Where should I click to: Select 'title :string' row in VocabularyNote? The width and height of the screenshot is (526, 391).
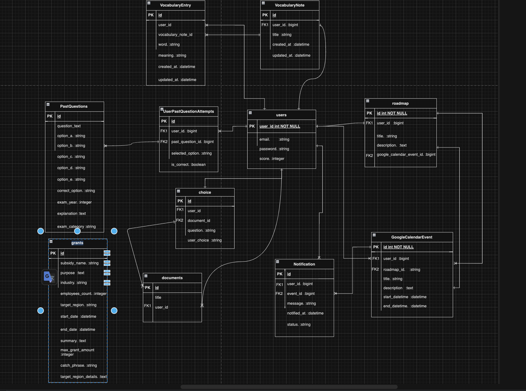click(290, 35)
